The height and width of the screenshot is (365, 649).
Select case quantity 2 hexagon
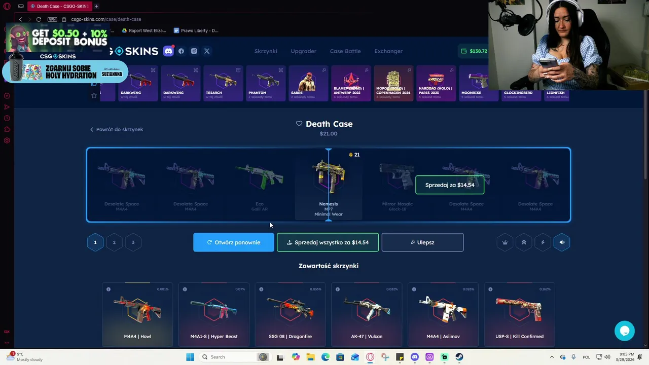pyautogui.click(x=114, y=242)
